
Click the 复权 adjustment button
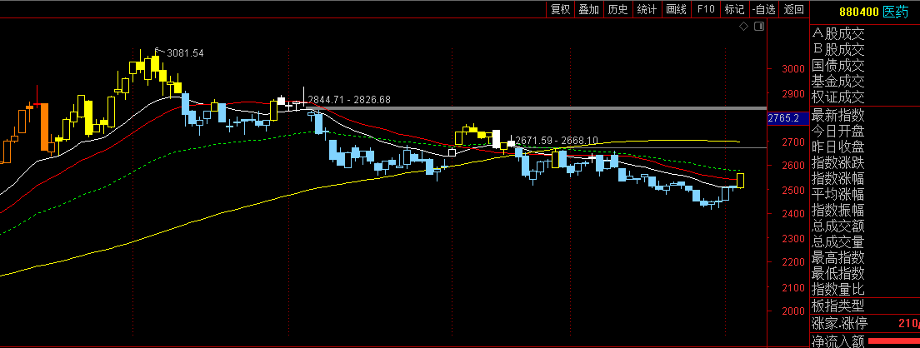pyautogui.click(x=560, y=9)
